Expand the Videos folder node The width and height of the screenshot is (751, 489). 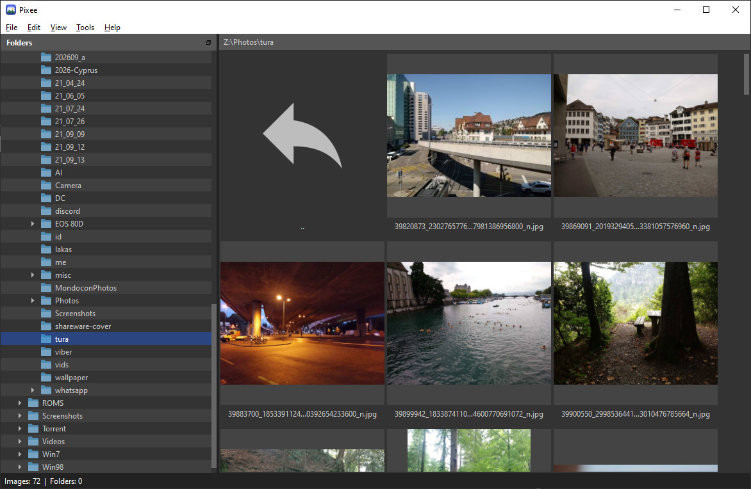click(20, 442)
